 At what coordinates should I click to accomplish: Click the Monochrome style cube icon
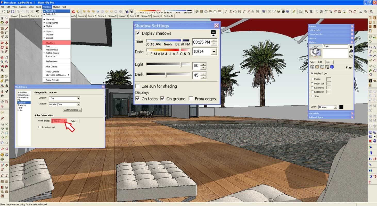288,12
